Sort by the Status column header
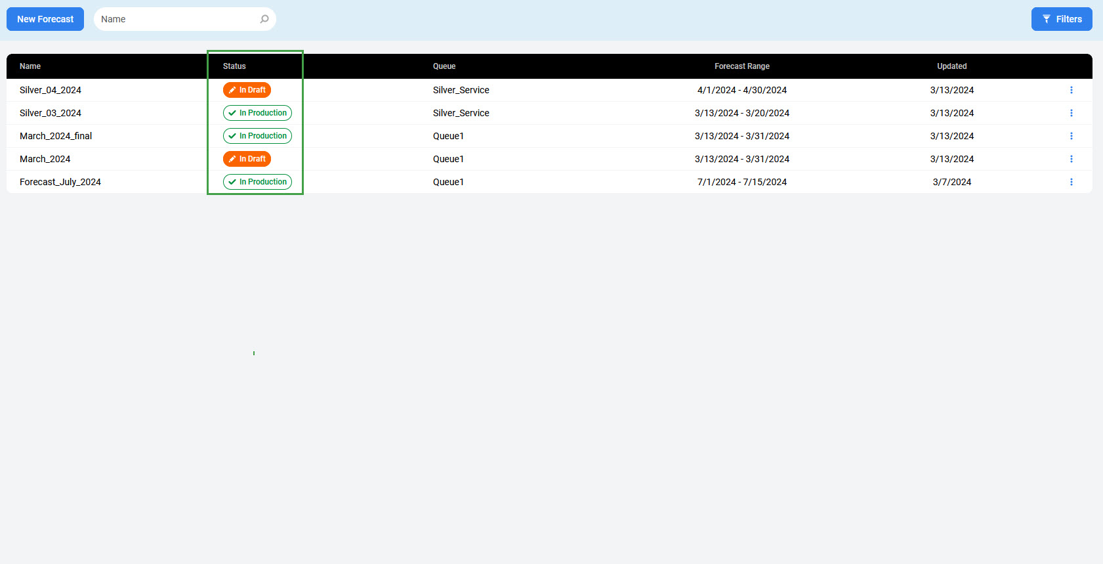The image size is (1103, 564). point(234,66)
